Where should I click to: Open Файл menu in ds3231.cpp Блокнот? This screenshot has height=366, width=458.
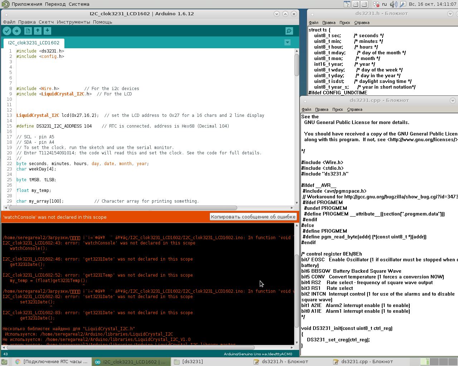pyautogui.click(x=306, y=109)
